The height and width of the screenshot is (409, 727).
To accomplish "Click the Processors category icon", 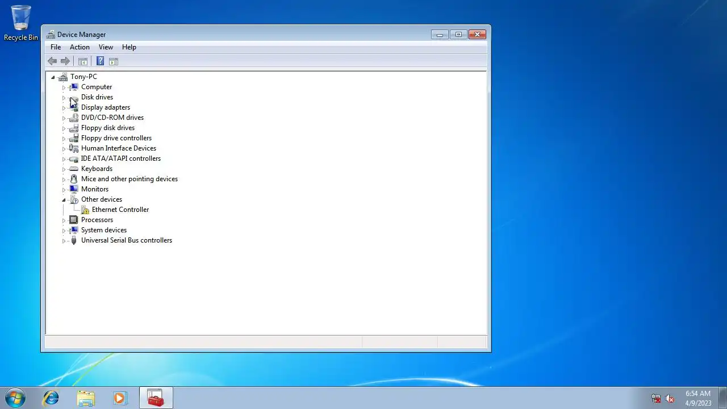I will pyautogui.click(x=74, y=220).
